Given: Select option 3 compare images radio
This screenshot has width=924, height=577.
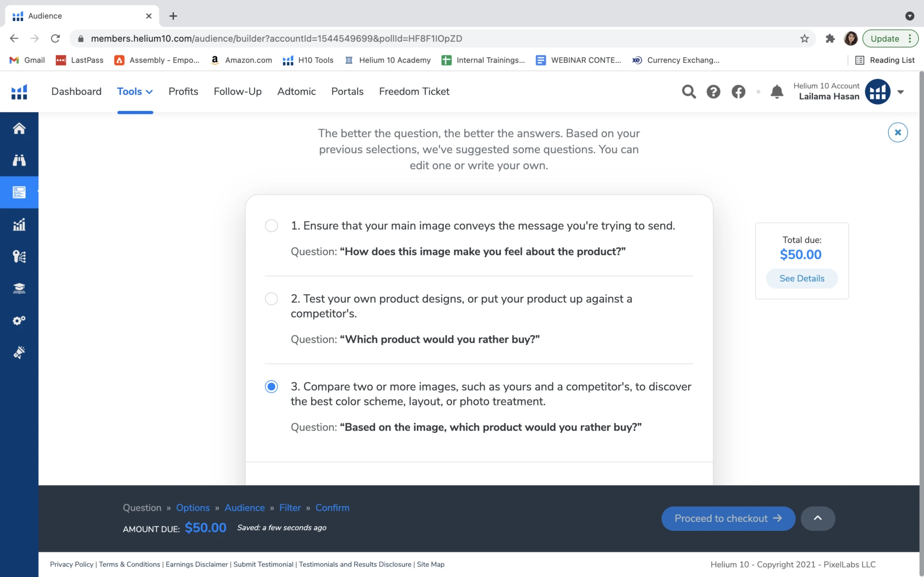Looking at the screenshot, I should point(271,387).
